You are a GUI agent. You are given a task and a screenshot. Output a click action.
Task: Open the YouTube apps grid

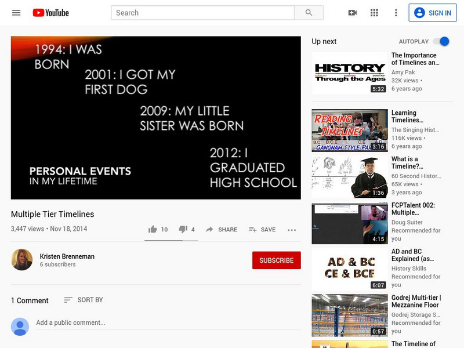[374, 13]
